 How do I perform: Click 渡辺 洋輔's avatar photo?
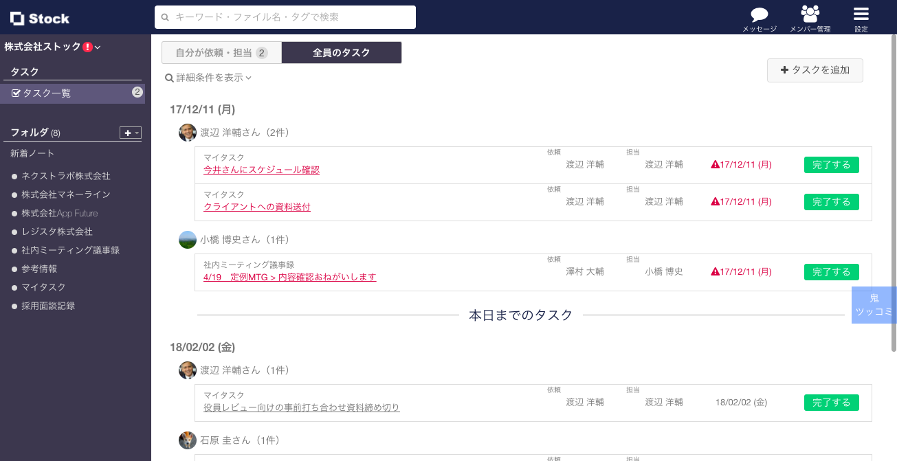tap(187, 133)
